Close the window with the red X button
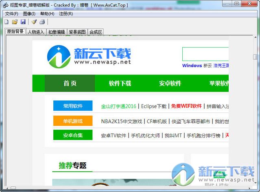The height and width of the screenshot is (192, 260). (249, 4)
